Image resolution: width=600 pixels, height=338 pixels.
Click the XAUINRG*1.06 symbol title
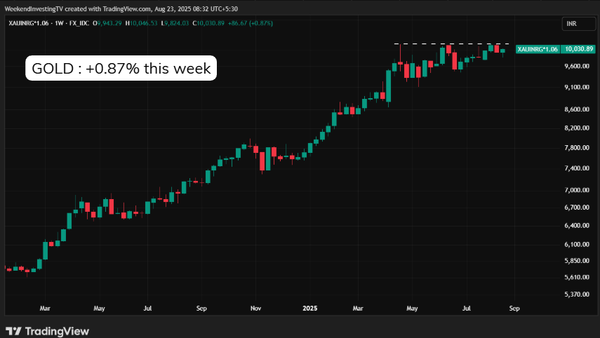[x=29, y=23]
